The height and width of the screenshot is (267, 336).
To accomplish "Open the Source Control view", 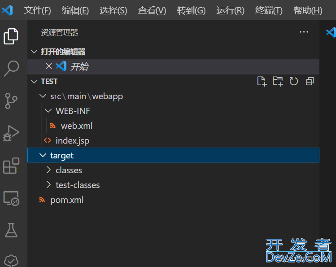I will pyautogui.click(x=11, y=101).
